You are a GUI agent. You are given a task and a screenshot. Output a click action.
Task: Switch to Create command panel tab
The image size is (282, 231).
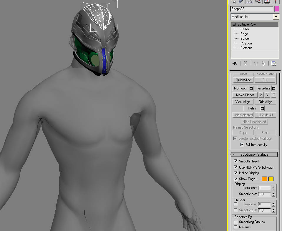[x=233, y=1]
